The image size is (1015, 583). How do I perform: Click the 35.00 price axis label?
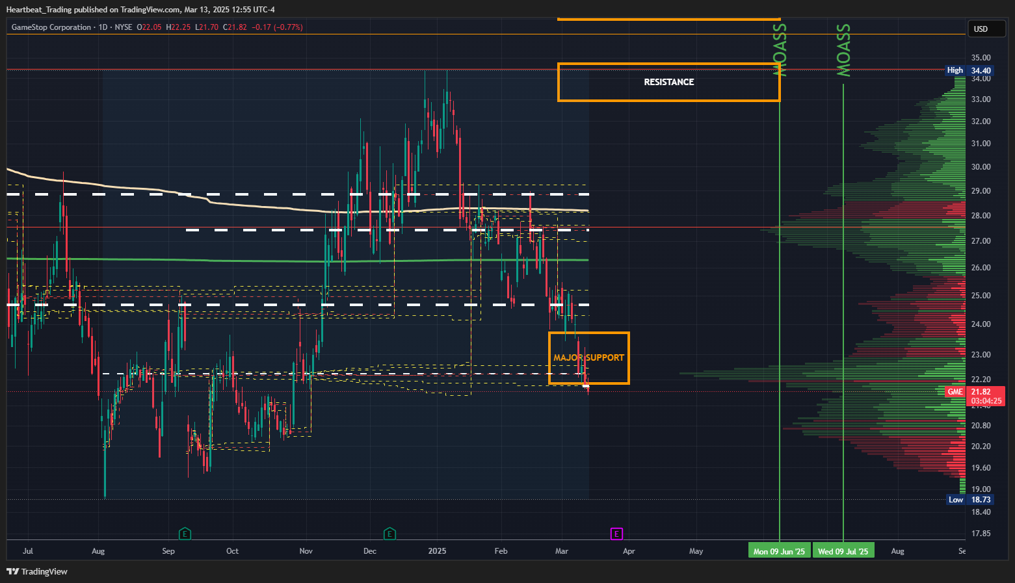point(981,58)
